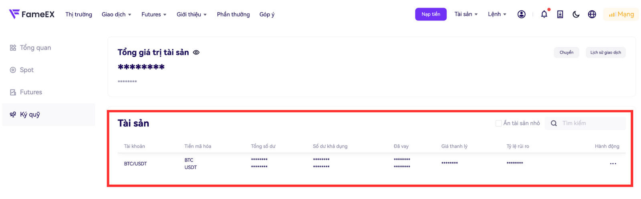The width and height of the screenshot is (641, 199).
Task: Open the user profile icon
Action: point(521,14)
